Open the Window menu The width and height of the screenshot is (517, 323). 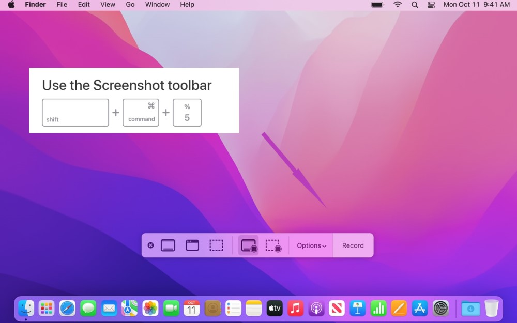[157, 5]
